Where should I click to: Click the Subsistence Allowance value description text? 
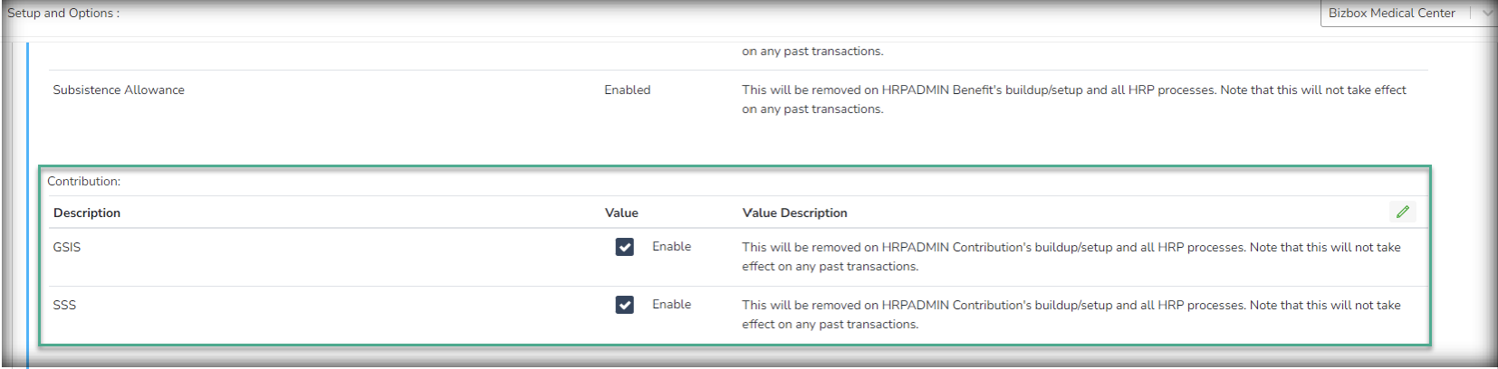tap(1073, 99)
